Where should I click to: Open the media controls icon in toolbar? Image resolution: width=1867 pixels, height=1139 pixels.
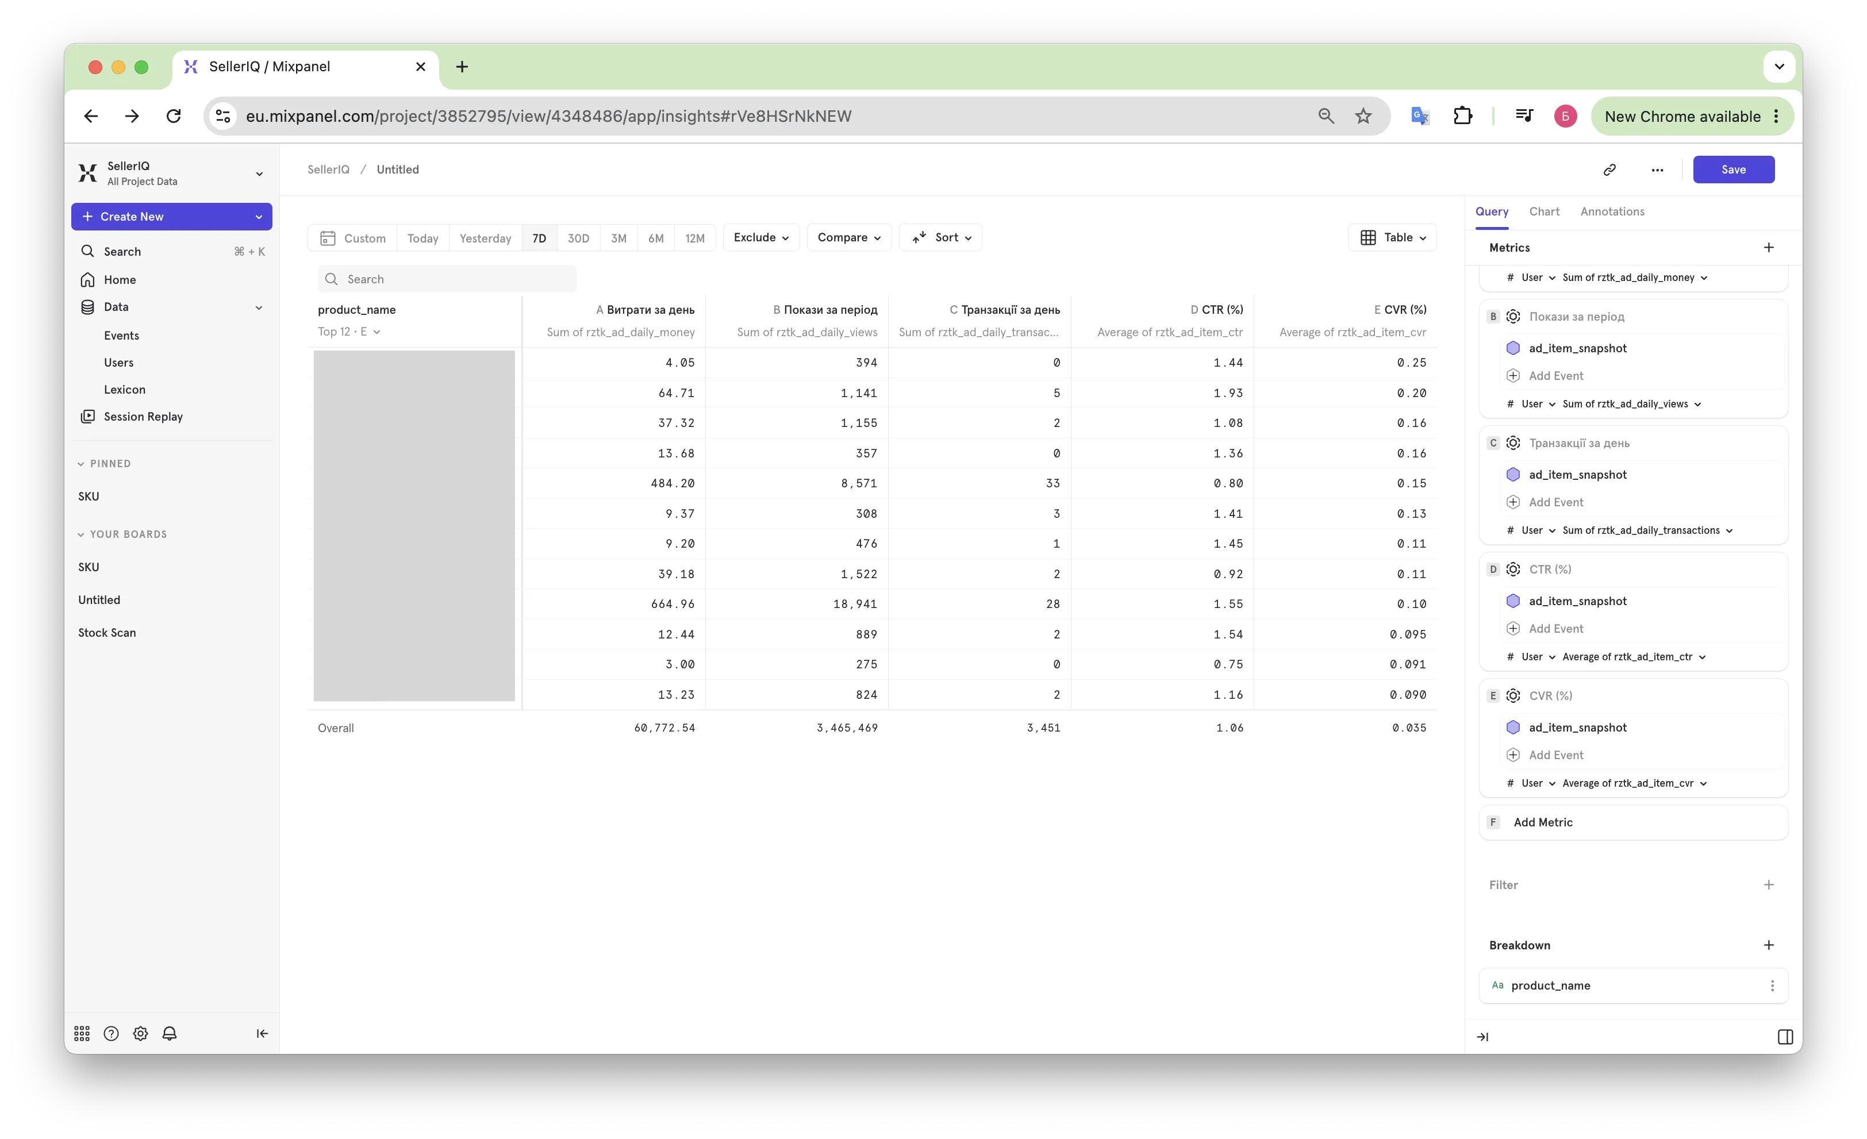[x=1524, y=116]
